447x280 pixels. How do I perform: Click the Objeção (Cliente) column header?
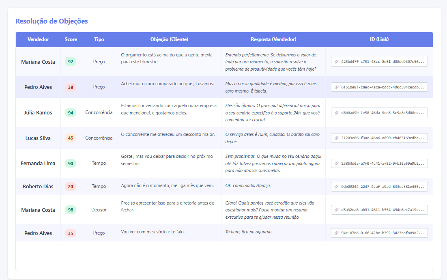click(x=169, y=39)
